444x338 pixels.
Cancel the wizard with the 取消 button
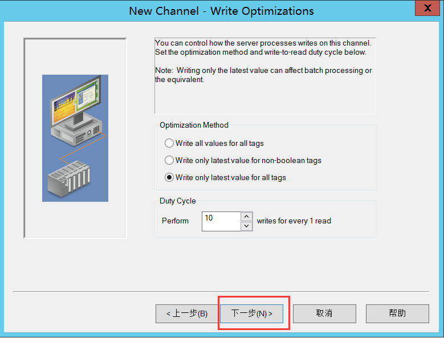pos(324,313)
